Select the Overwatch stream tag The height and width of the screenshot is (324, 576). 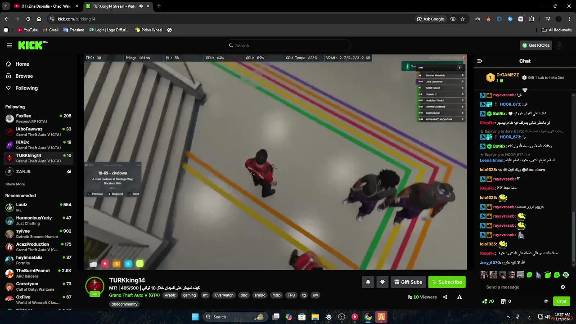(224, 295)
